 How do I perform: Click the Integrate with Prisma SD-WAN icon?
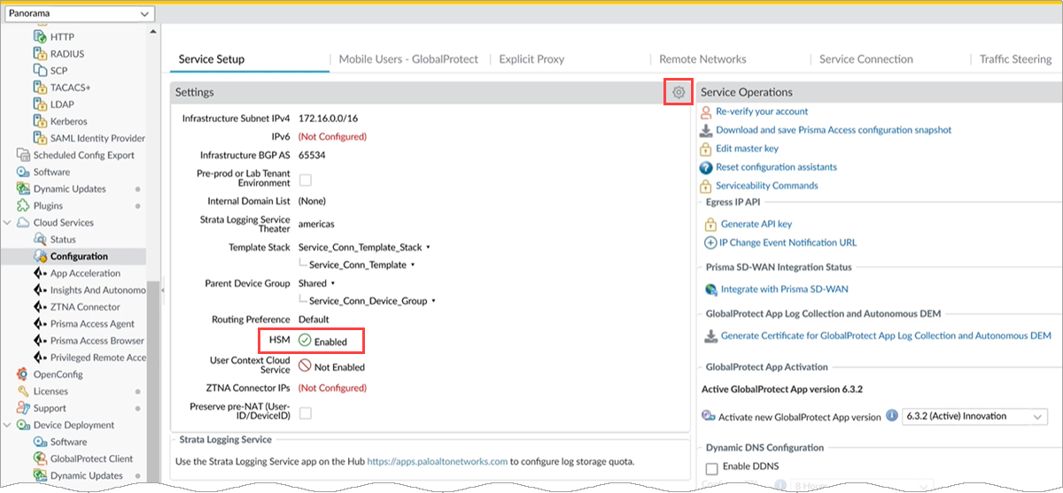click(710, 289)
